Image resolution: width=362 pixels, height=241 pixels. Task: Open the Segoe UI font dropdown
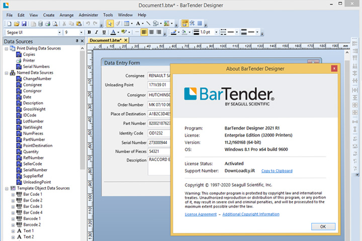[59, 32]
